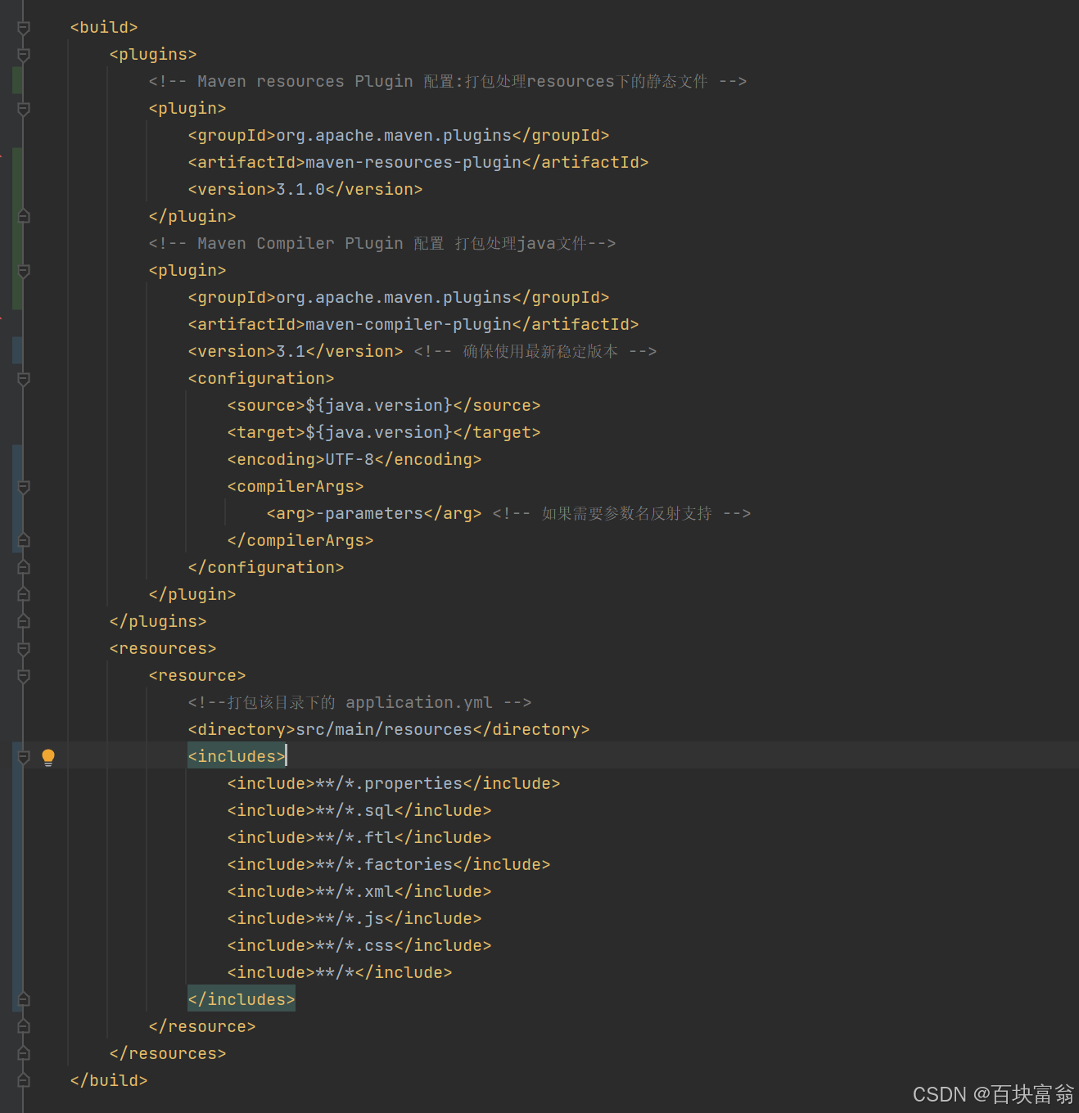Click fold end marker at </resources>
Viewport: 1079px width, 1113px height.
pyautogui.click(x=24, y=1054)
